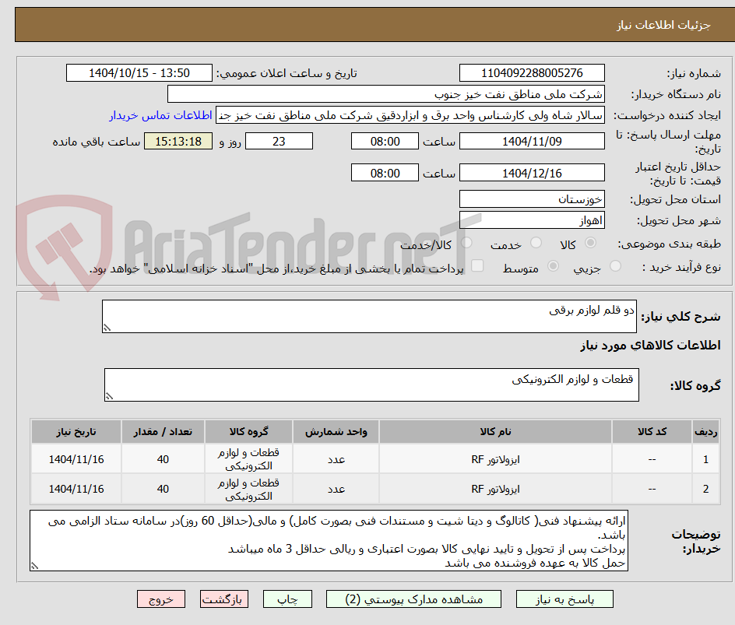Click the remaining days field '23'
Viewport: 735px width, 625px height.
click(279, 141)
